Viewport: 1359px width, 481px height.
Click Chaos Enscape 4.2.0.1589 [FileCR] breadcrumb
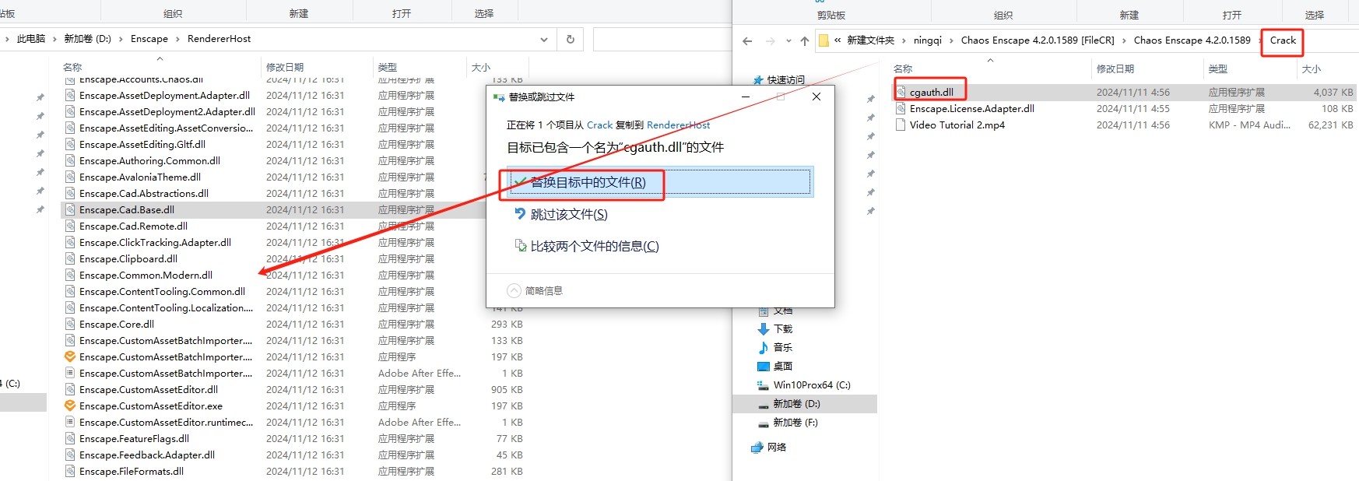(1038, 40)
